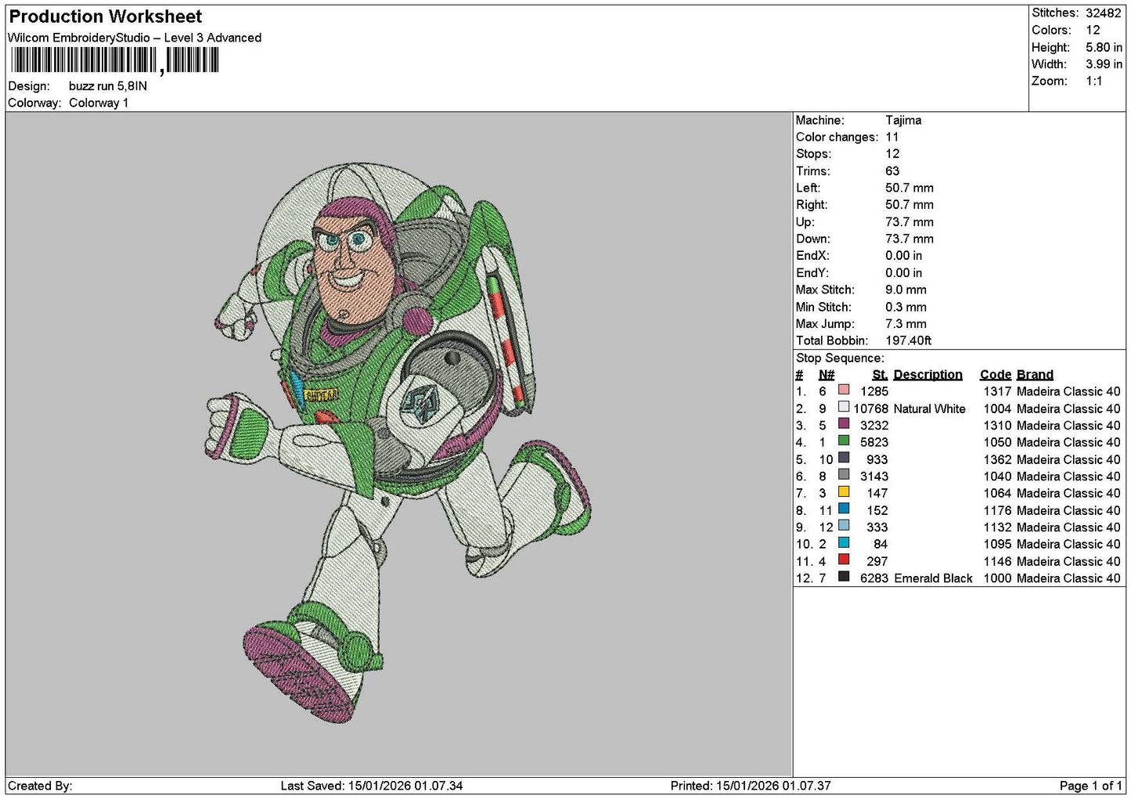
Task: Click the blue swatch for code 1176
Action: 844,509
